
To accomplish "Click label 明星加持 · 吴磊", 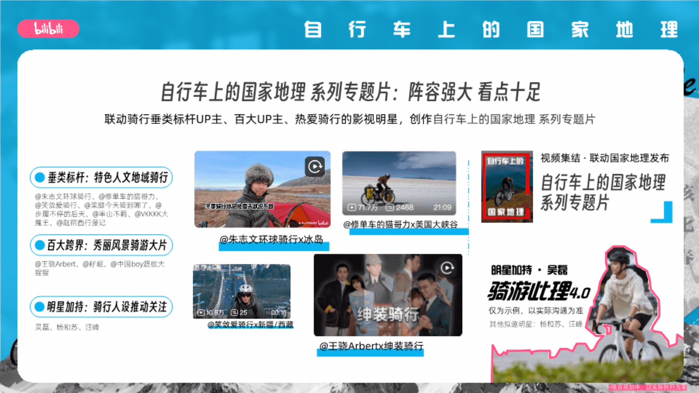I will tap(529, 270).
